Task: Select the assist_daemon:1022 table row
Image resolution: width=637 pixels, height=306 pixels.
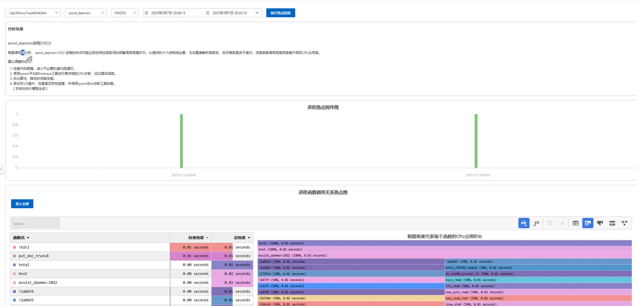Action: pyautogui.click(x=132, y=282)
